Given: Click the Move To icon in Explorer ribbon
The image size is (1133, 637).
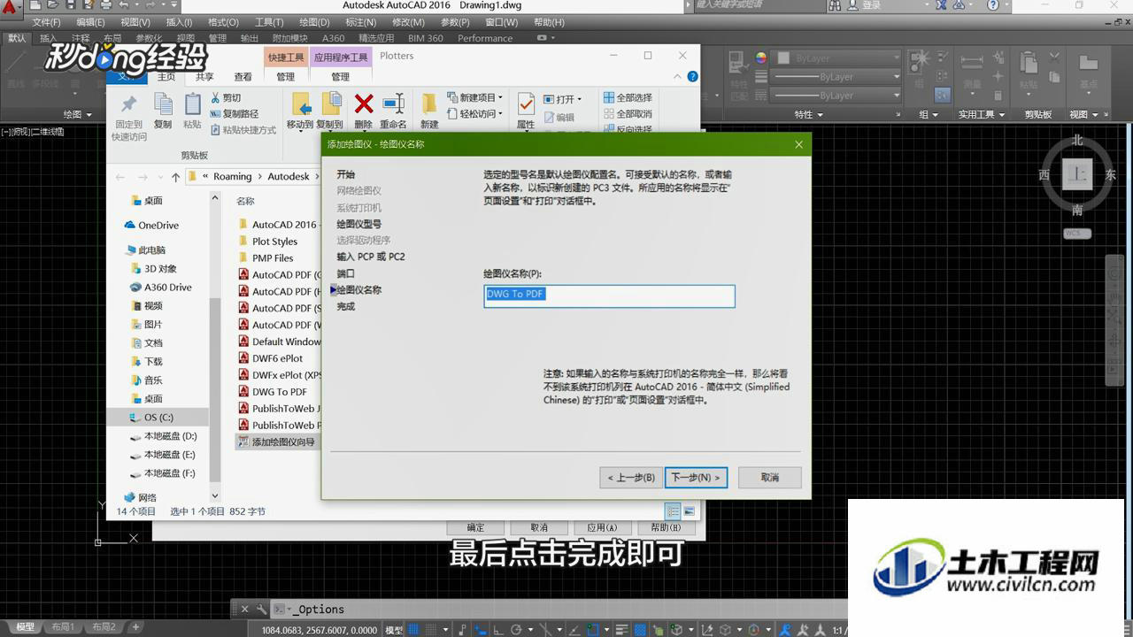Looking at the screenshot, I should (301, 104).
